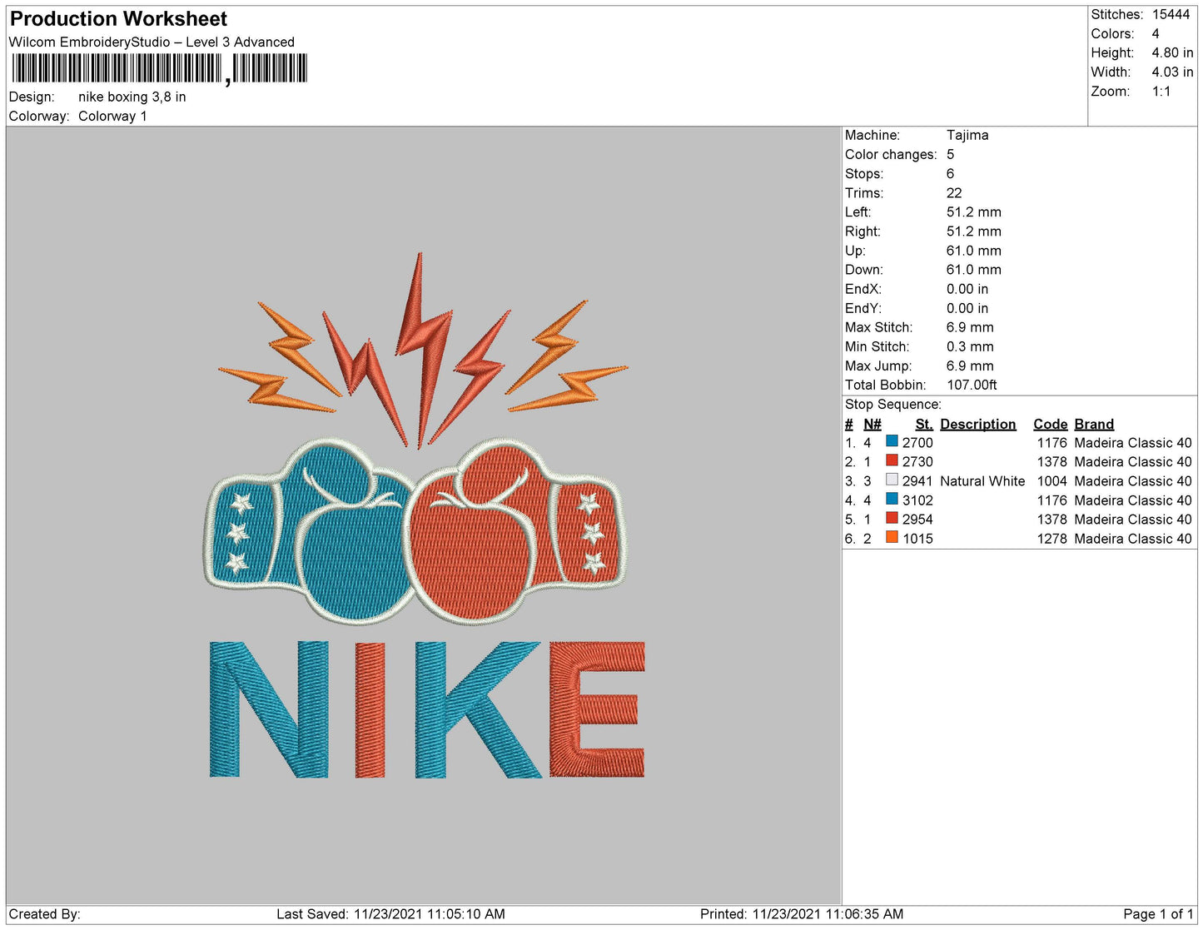Click stitch count 2730 in row 2
Image resolution: width=1203 pixels, height=930 pixels.
tap(917, 461)
